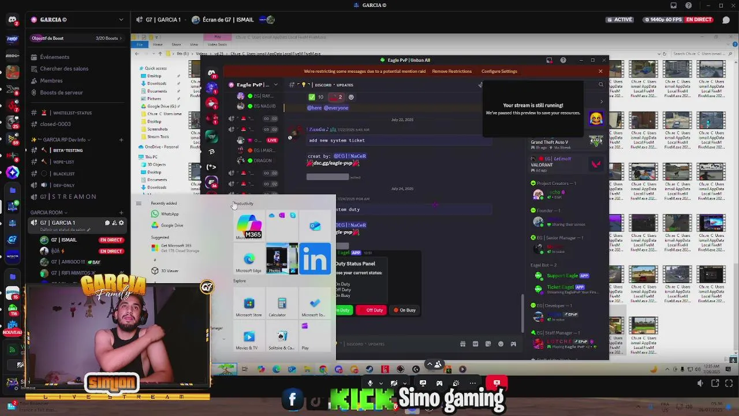This screenshot has width=739, height=416.
Task: Open Discord home direct messages icon
Action: tap(12, 20)
